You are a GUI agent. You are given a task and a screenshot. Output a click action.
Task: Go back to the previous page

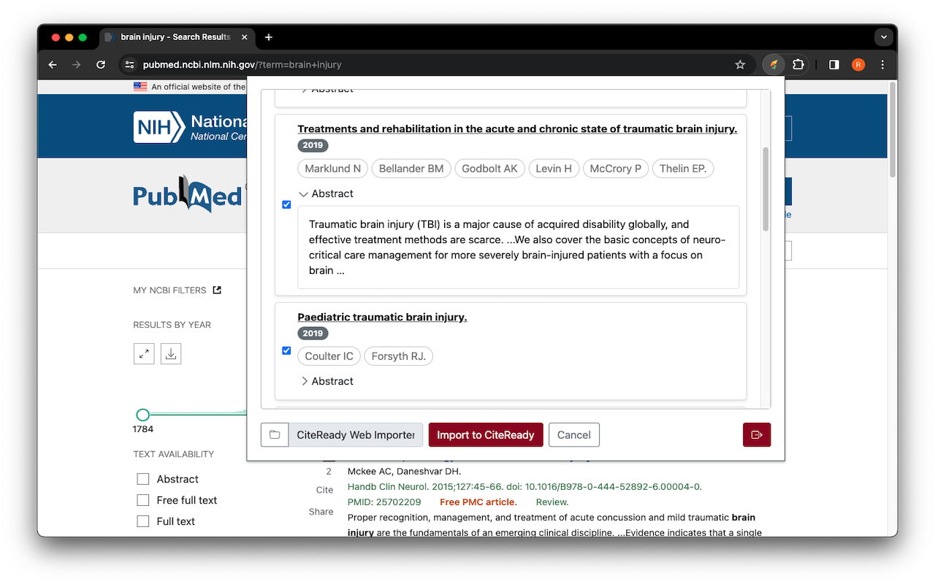point(53,65)
